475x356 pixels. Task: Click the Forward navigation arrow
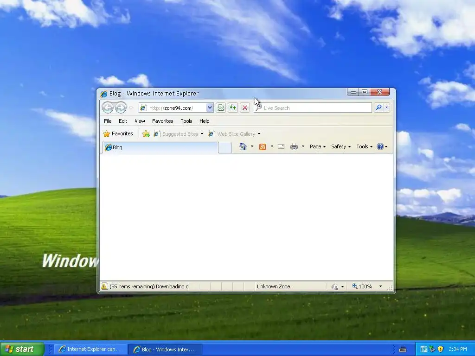(121, 108)
